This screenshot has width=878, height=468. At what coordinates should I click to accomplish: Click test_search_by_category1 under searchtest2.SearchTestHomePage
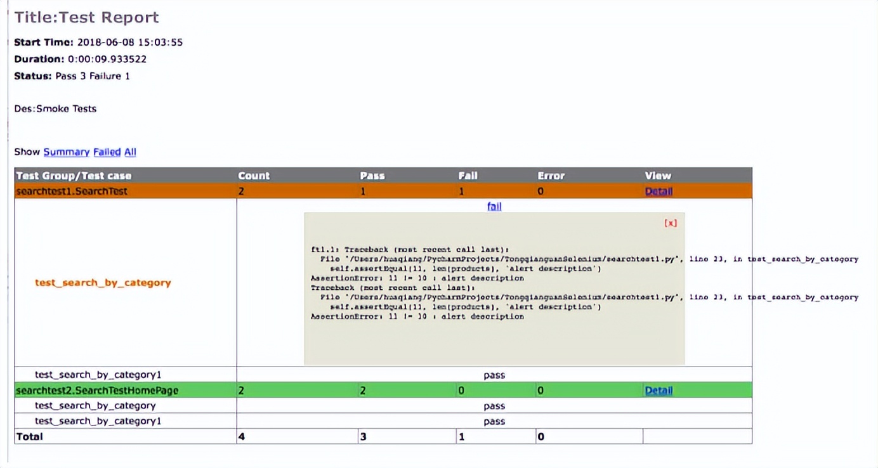tap(98, 421)
